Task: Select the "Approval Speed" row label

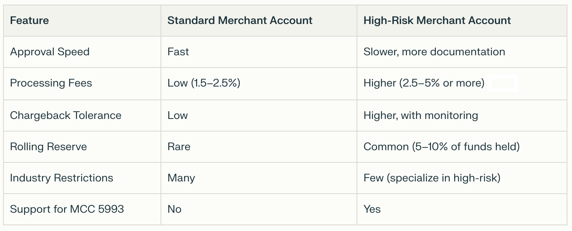Action: tap(50, 52)
